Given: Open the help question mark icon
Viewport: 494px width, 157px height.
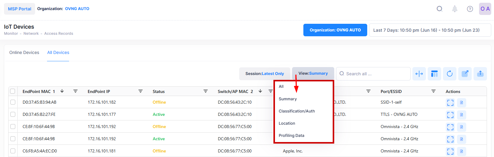Looking at the screenshot, I should (470, 9).
